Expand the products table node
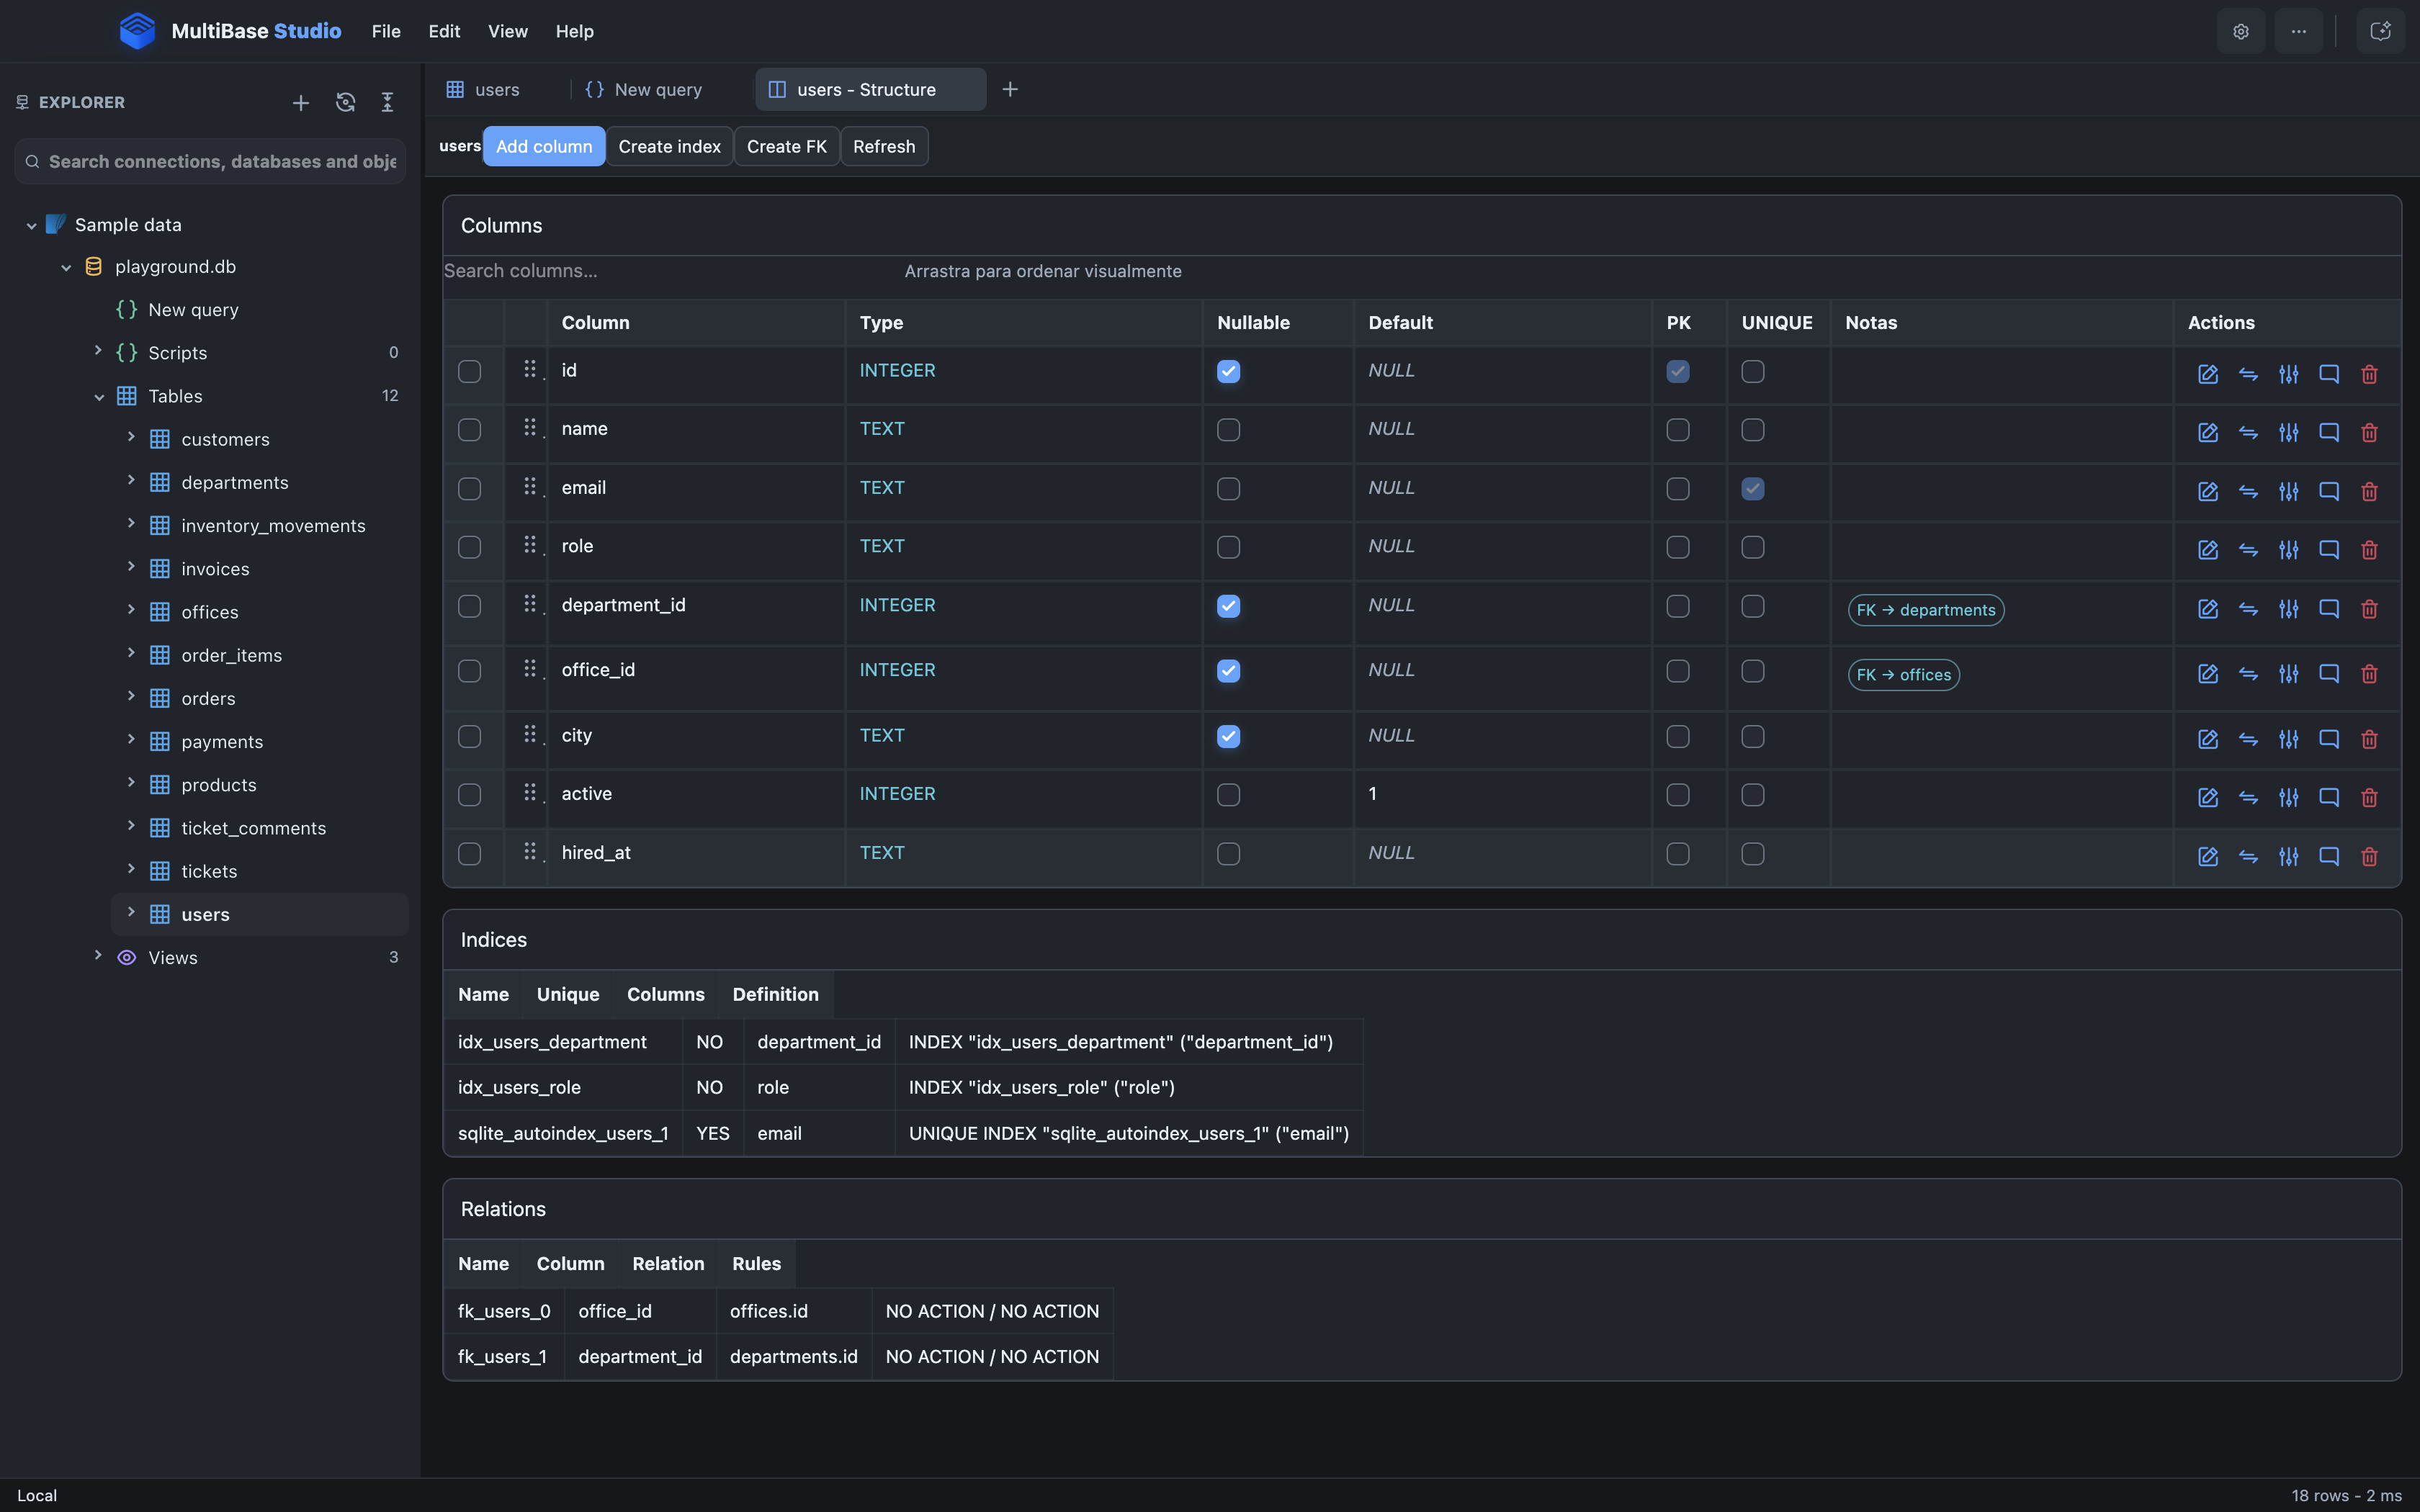This screenshot has width=2420, height=1512. (x=131, y=783)
